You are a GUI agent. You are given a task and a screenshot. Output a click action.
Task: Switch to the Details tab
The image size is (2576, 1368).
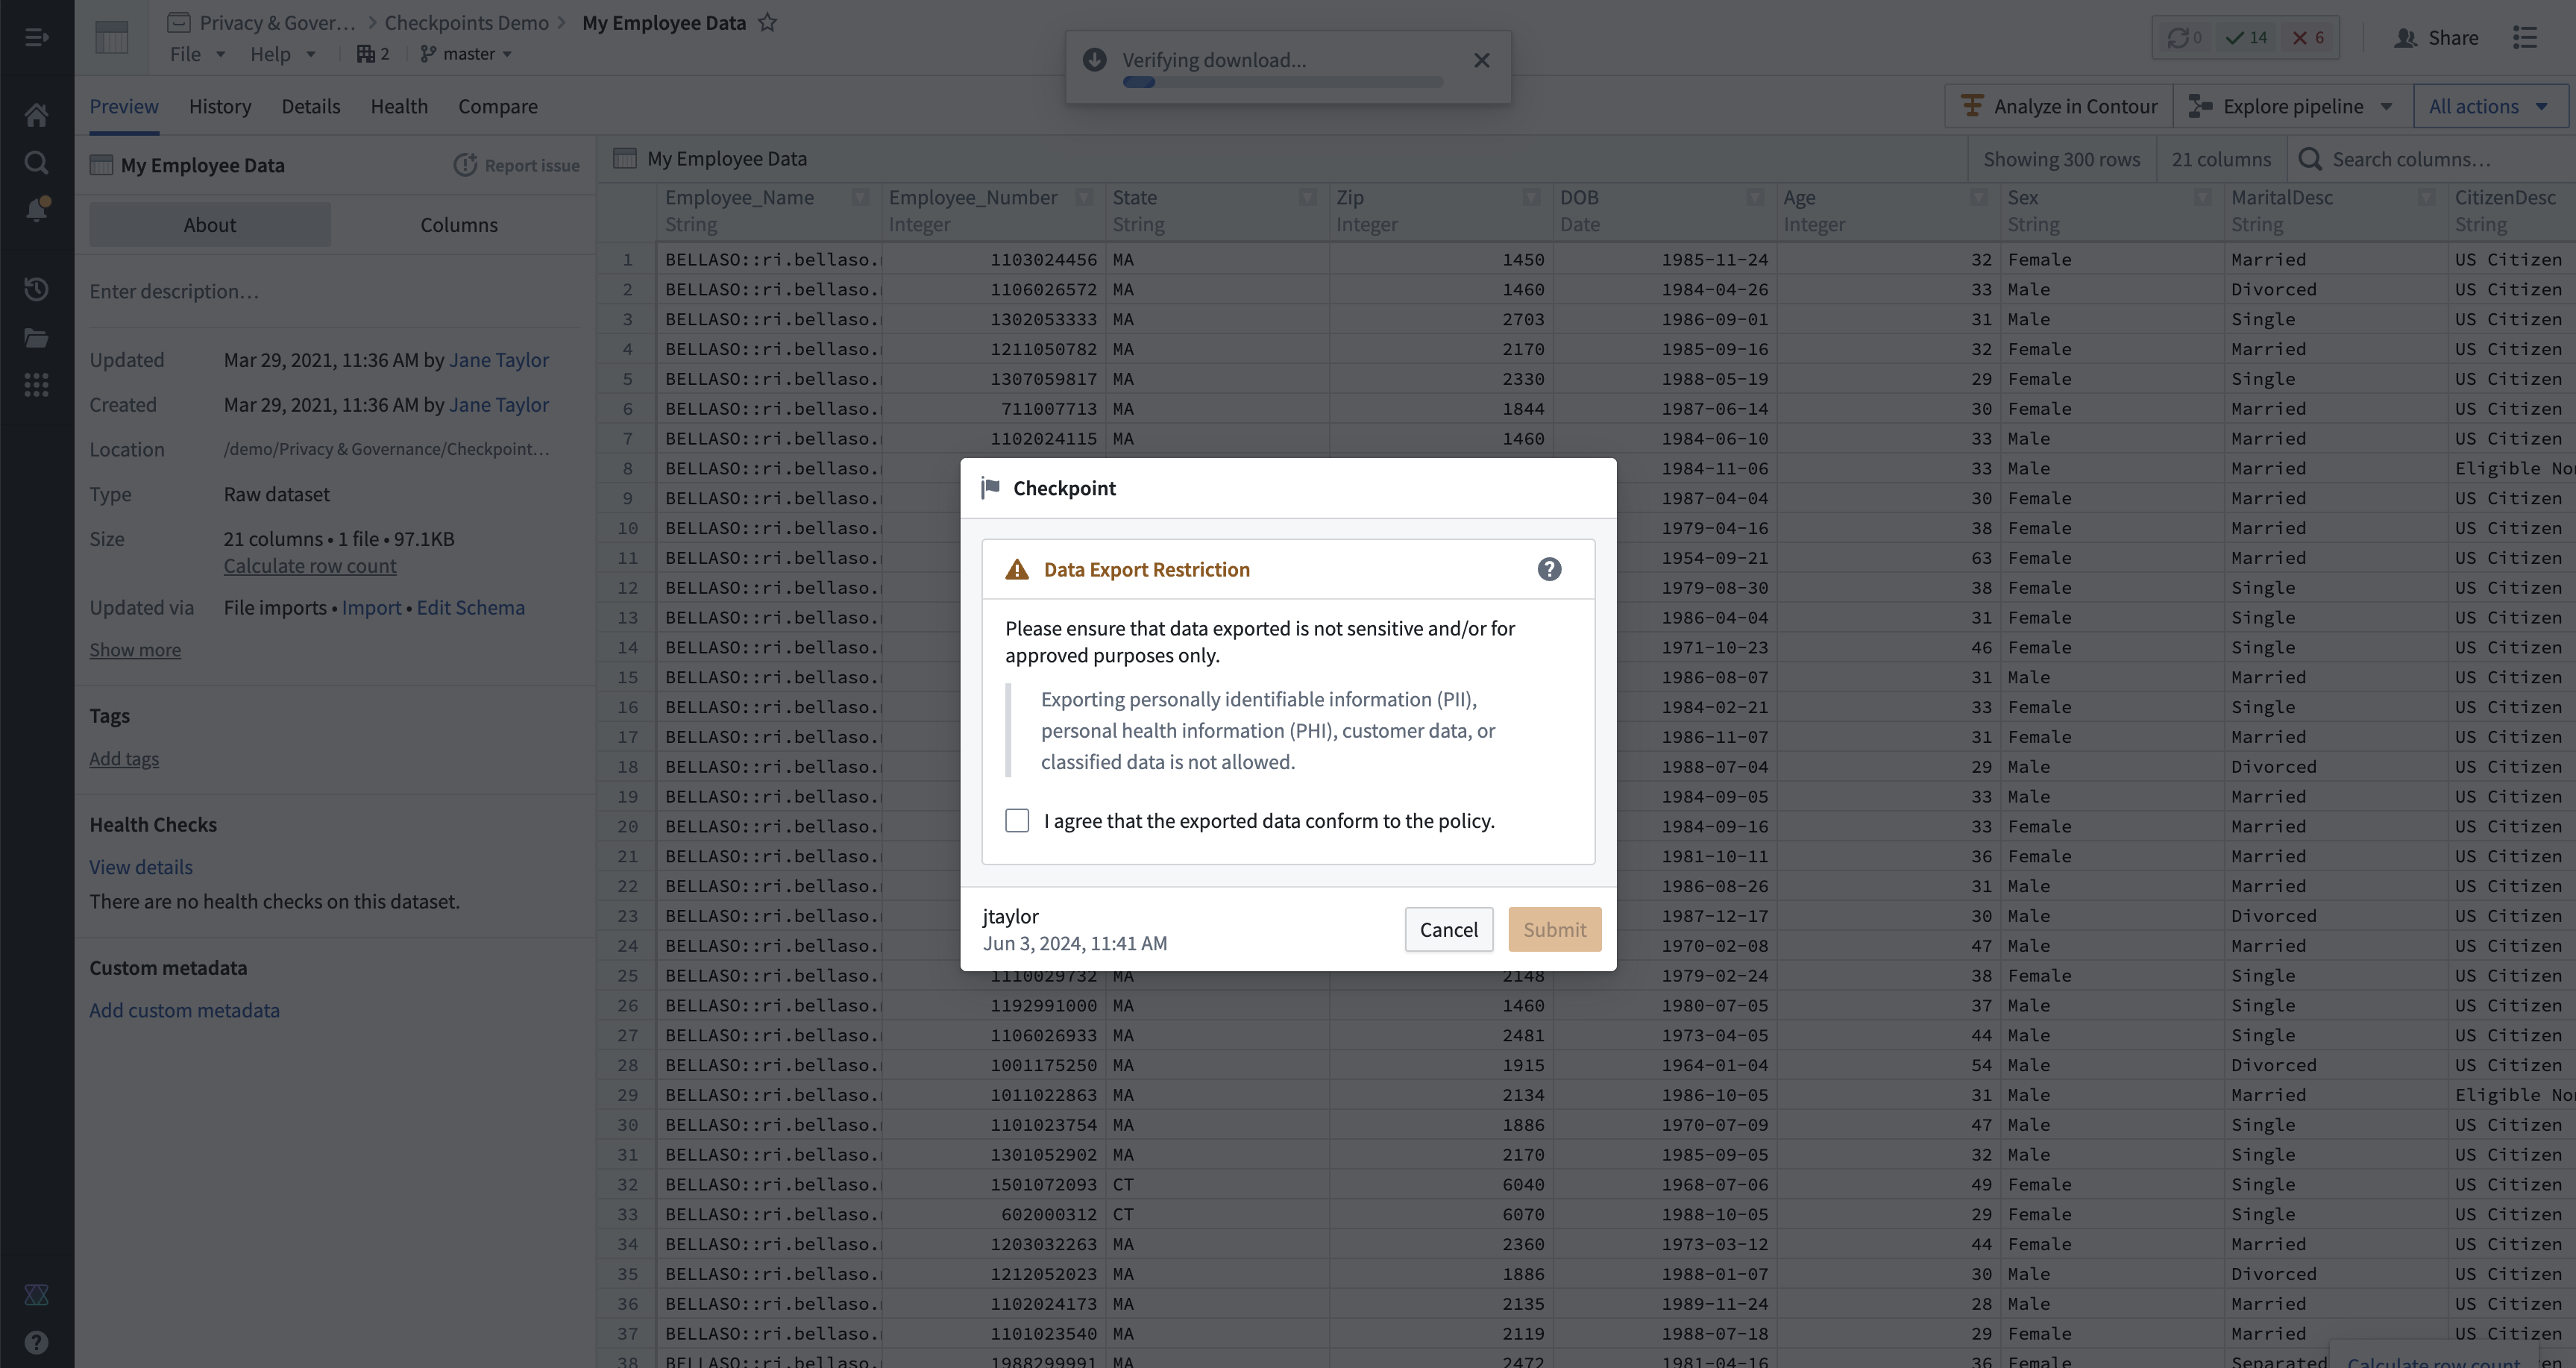click(x=310, y=106)
